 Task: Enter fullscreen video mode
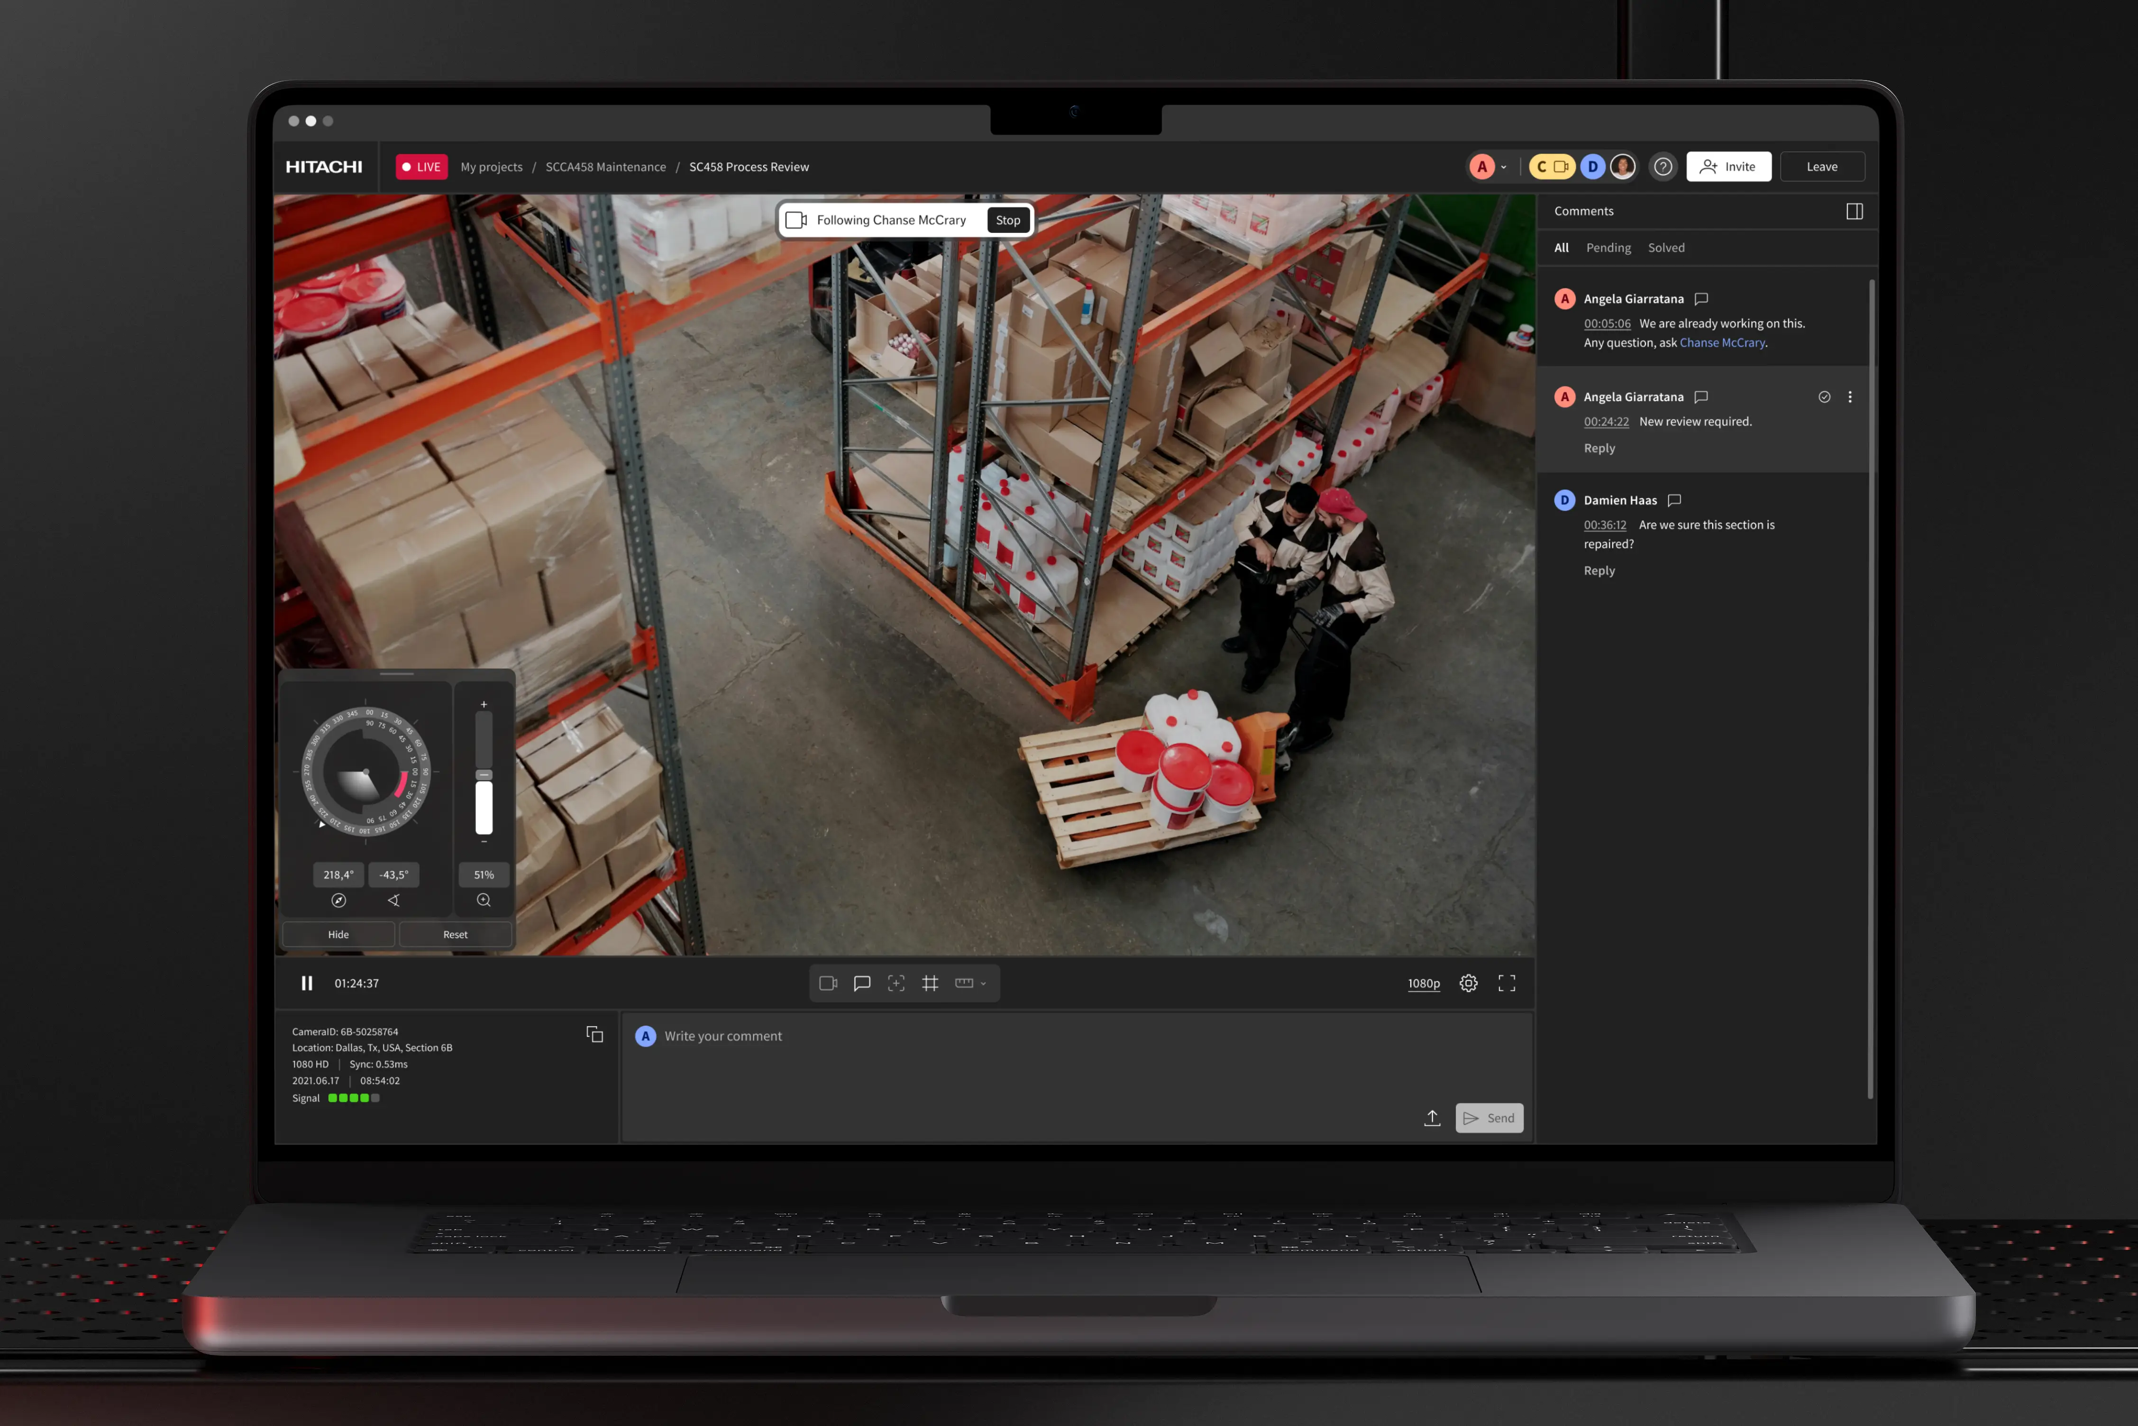pyautogui.click(x=1506, y=983)
